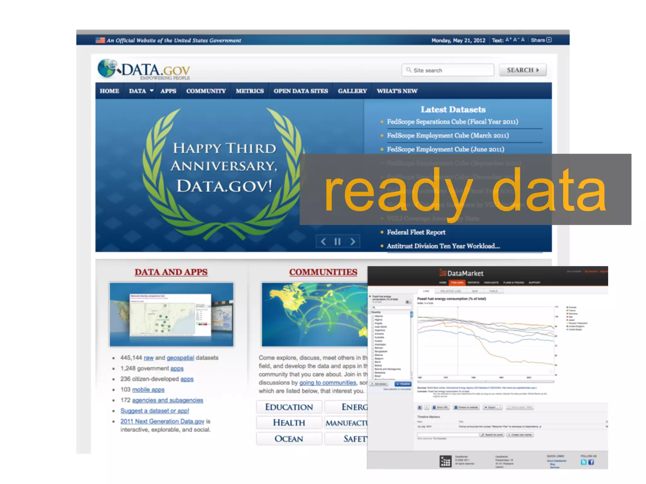Click the country list scrollbar handle

click(411, 314)
